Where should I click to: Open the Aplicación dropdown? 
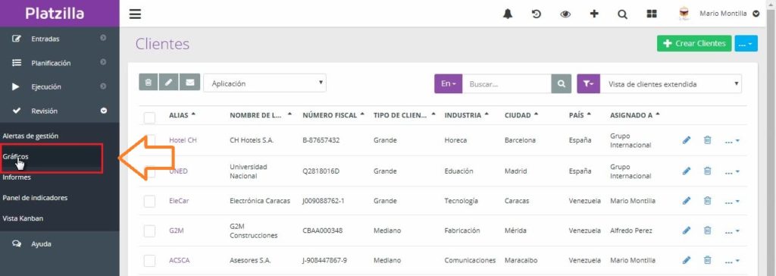coord(264,83)
